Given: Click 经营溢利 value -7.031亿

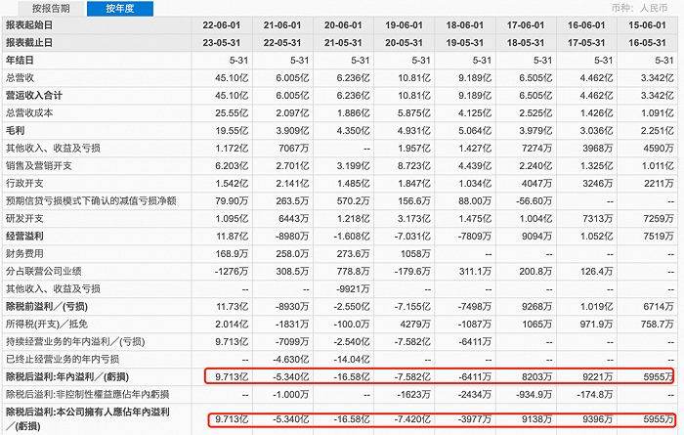Looking at the screenshot, I should [412, 236].
